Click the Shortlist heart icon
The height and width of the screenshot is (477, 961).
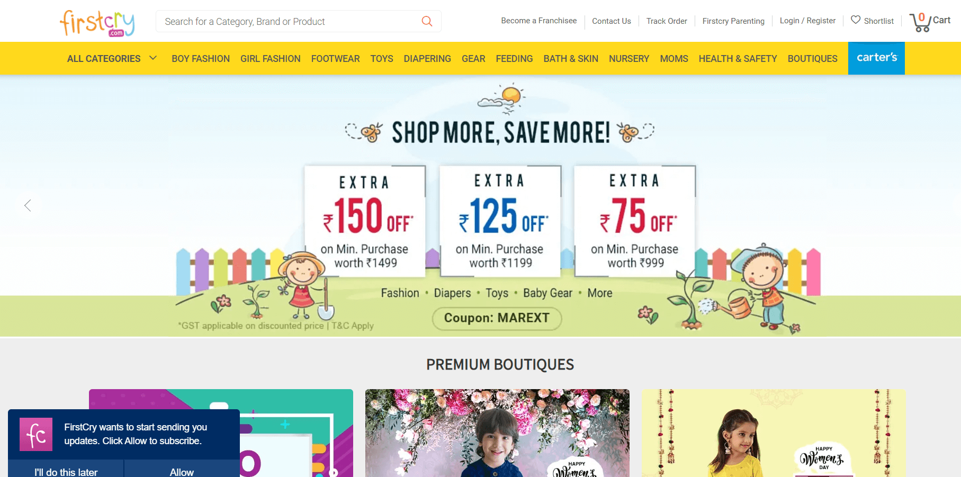point(856,20)
